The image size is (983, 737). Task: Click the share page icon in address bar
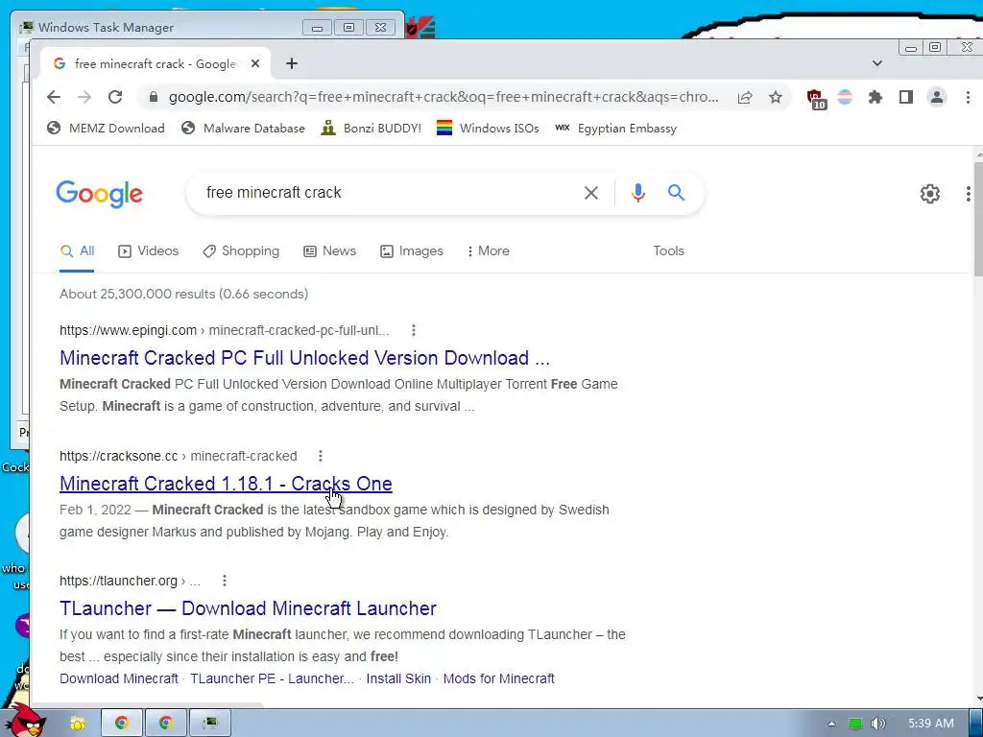click(745, 97)
